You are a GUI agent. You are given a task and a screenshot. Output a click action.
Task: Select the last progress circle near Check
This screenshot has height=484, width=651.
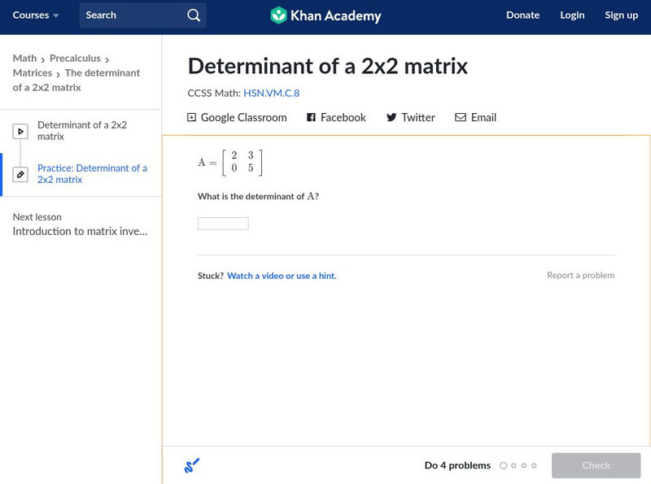coord(534,465)
